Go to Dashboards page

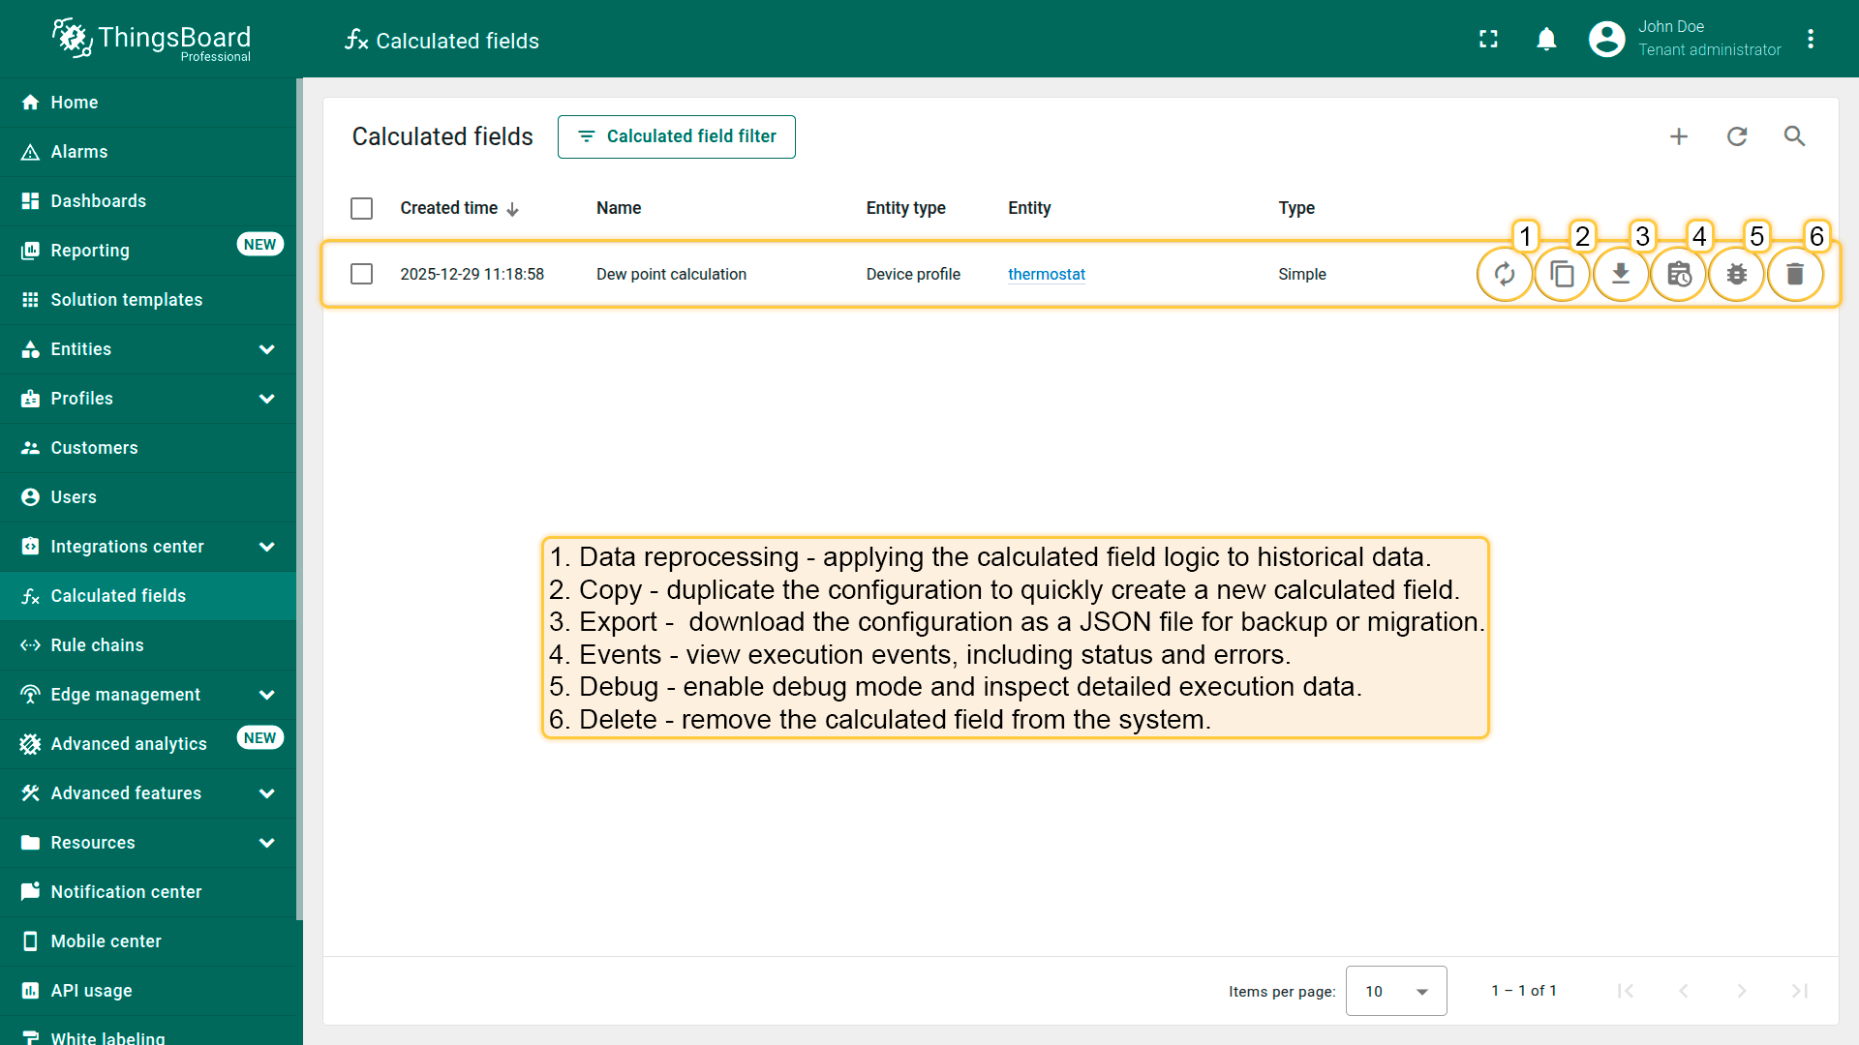point(98,201)
